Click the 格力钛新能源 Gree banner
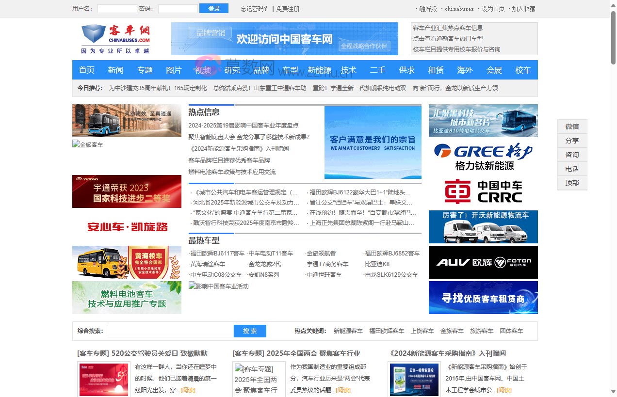The width and height of the screenshot is (617, 397). [x=483, y=156]
